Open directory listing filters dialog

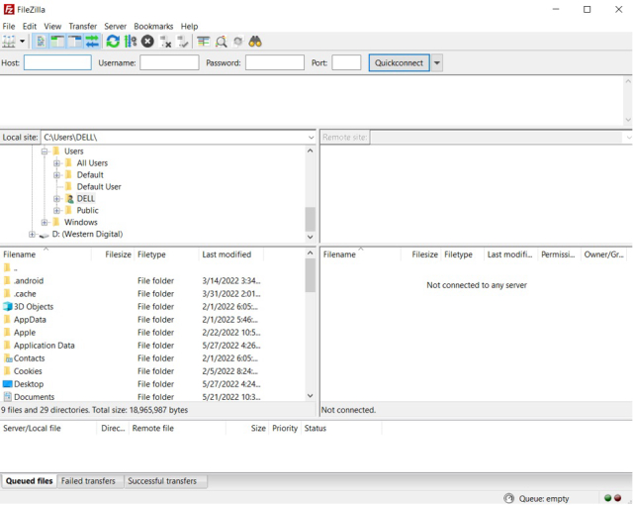click(203, 42)
